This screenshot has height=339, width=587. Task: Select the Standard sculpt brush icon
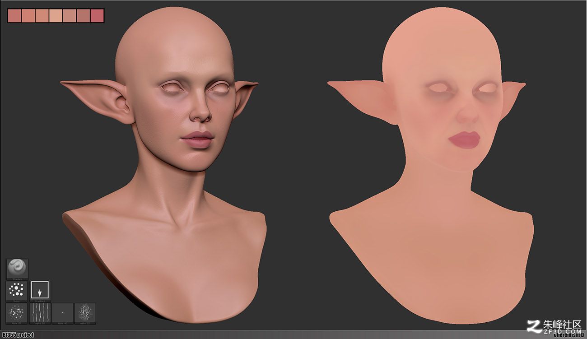click(x=17, y=269)
